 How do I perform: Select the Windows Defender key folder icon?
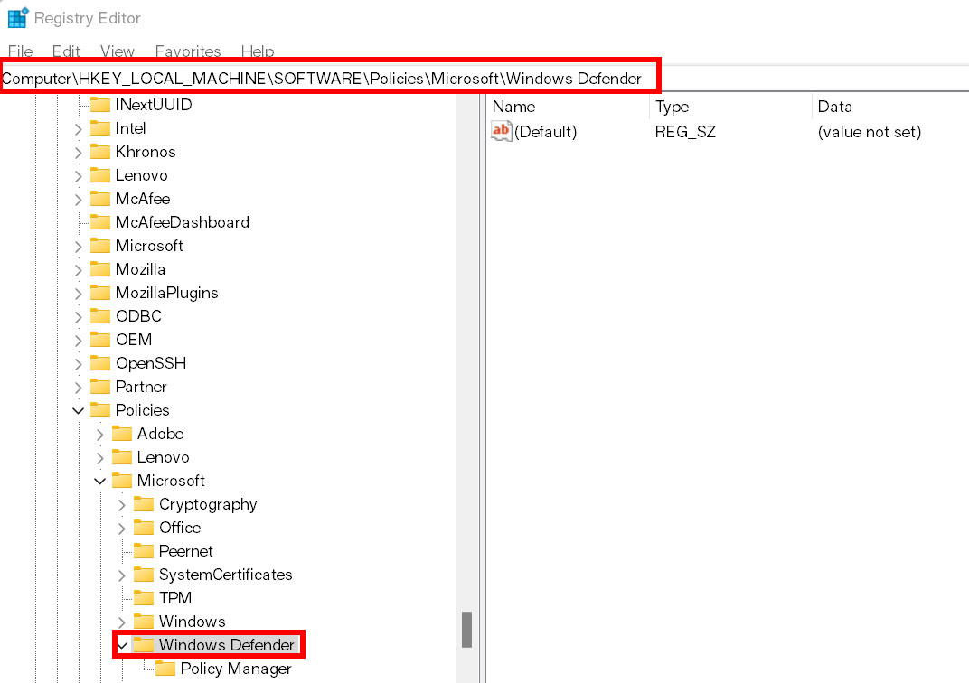[x=145, y=644]
